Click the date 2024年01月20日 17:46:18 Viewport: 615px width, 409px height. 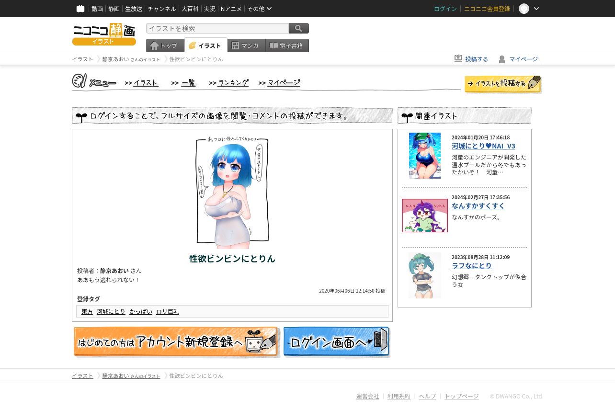(480, 137)
